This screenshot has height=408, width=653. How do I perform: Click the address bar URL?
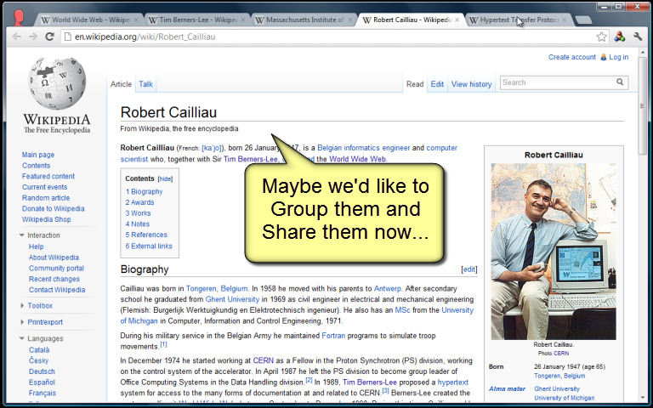click(x=145, y=37)
